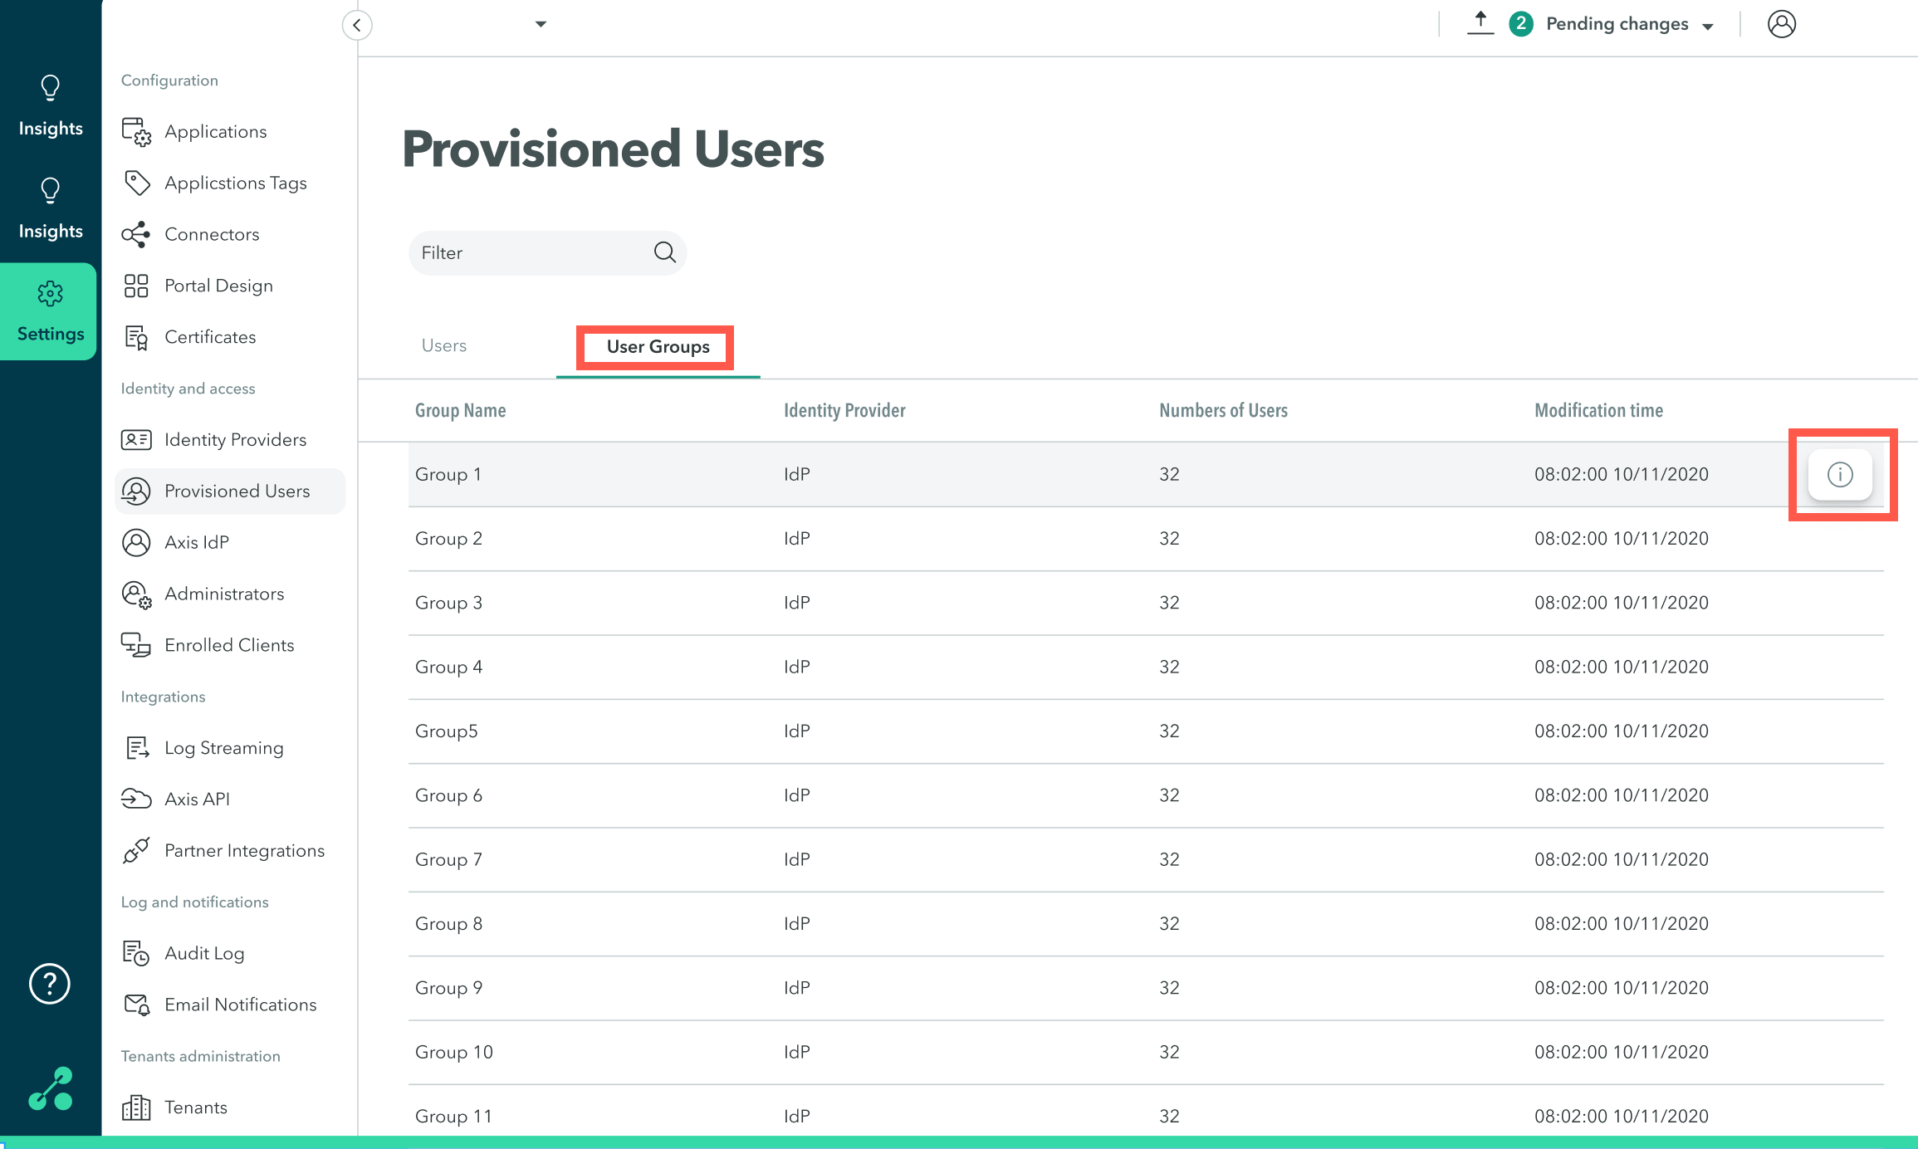
Task: Select the Group 6 row
Action: click(1146, 795)
